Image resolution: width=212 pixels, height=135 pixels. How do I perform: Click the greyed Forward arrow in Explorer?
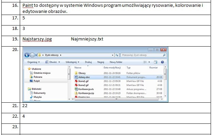click(x=32, y=55)
